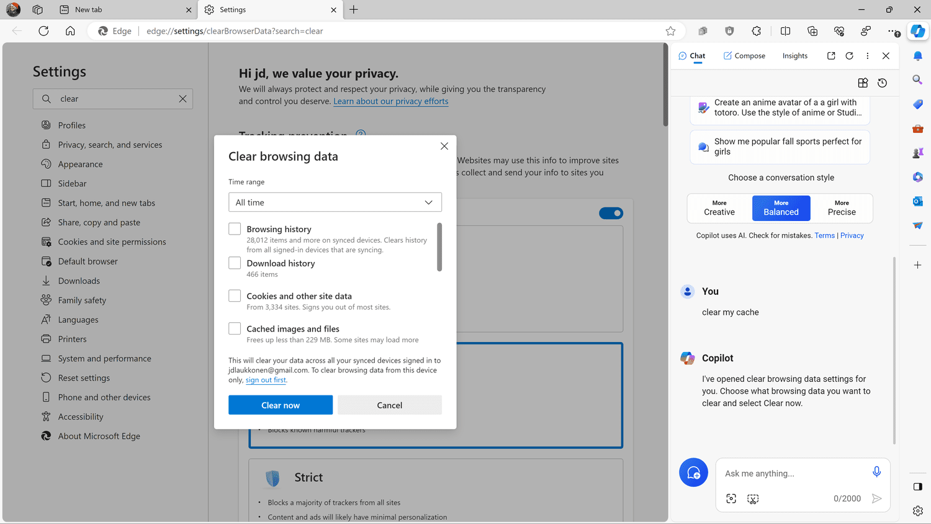Open Copilot chat history icon
Screen dimensions: 931x524
882,83
